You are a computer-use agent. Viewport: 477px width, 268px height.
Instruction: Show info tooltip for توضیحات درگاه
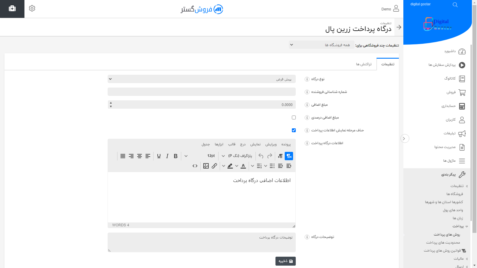point(307,237)
